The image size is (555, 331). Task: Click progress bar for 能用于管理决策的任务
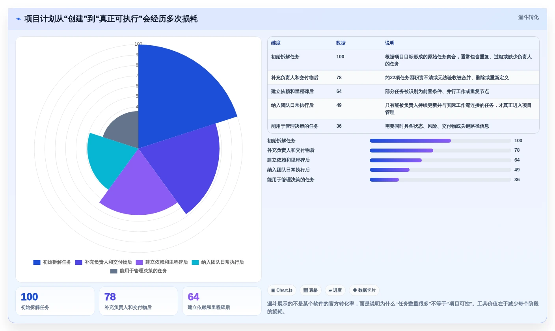coord(440,180)
